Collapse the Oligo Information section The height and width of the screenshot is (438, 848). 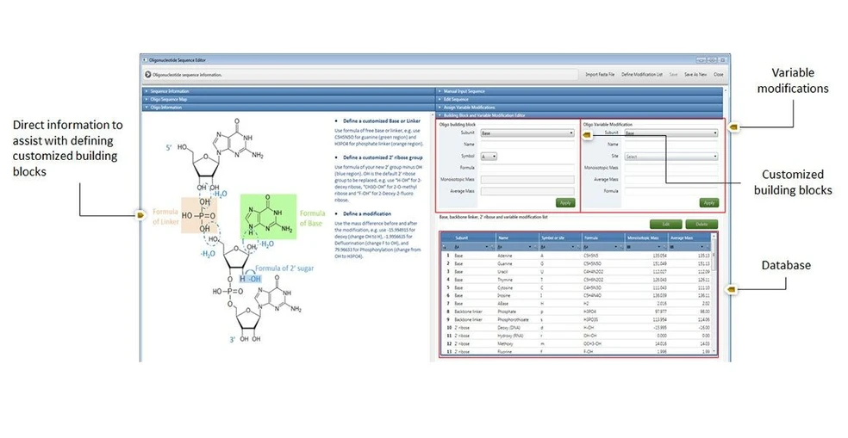coord(288,107)
